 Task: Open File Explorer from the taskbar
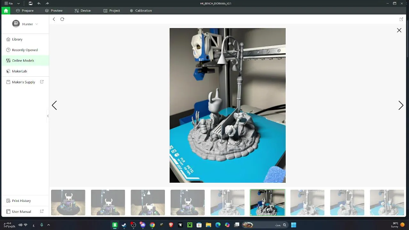[208, 225]
